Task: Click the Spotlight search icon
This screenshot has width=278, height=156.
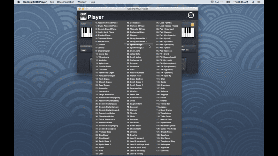Action: coord(253,2)
